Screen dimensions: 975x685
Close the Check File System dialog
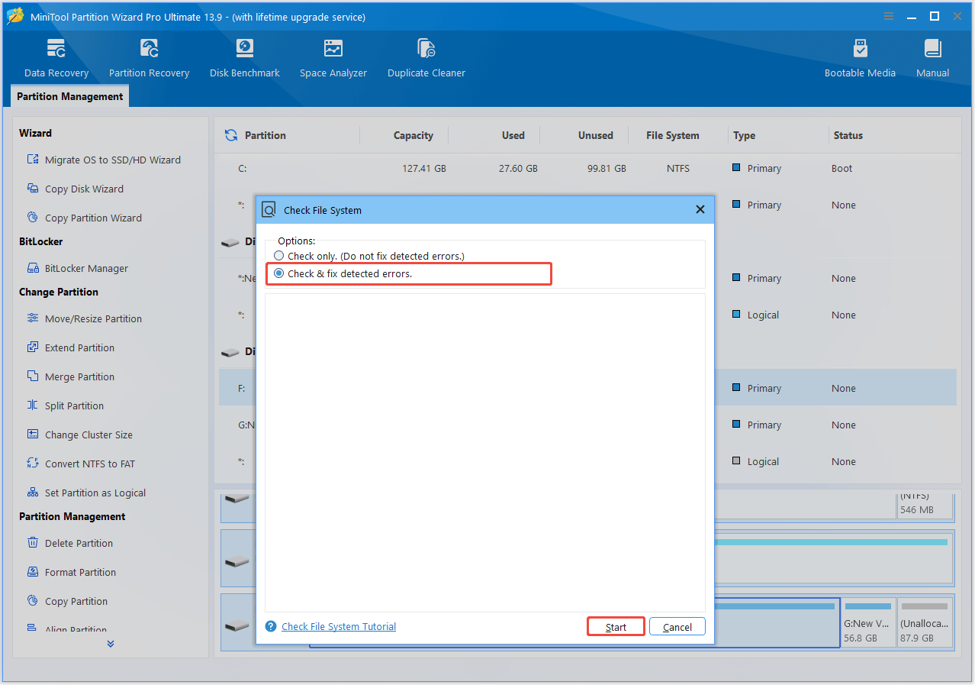click(700, 209)
